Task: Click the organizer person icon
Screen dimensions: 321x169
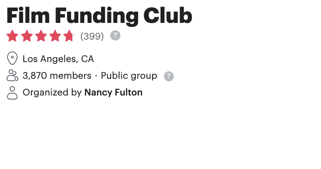Action: [12, 93]
